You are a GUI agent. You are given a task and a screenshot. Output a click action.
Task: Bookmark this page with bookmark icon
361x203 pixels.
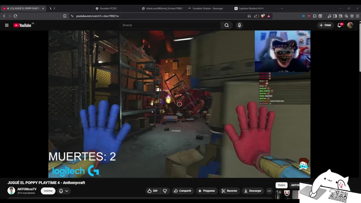point(65,16)
